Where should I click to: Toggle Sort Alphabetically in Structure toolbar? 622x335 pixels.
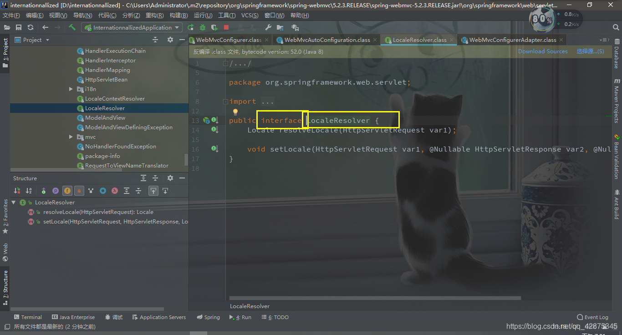tap(29, 191)
